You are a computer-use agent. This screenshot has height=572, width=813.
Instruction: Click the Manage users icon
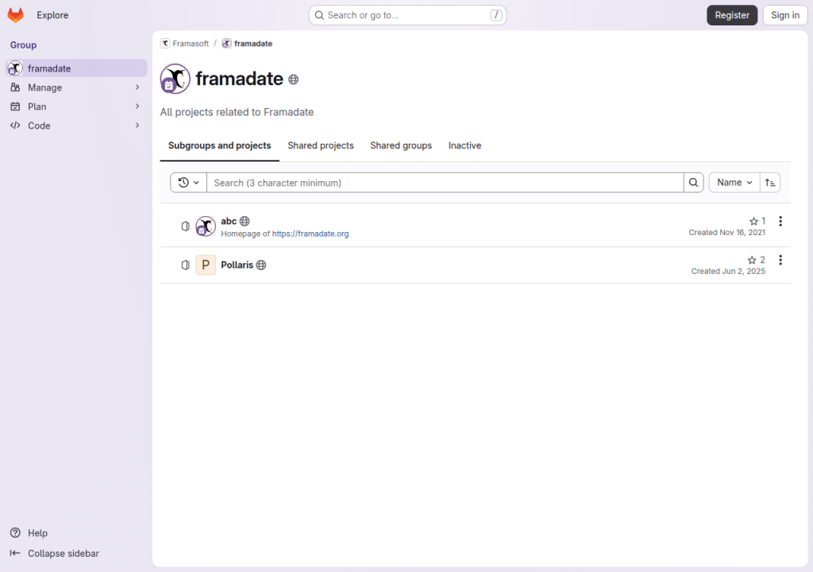point(15,87)
